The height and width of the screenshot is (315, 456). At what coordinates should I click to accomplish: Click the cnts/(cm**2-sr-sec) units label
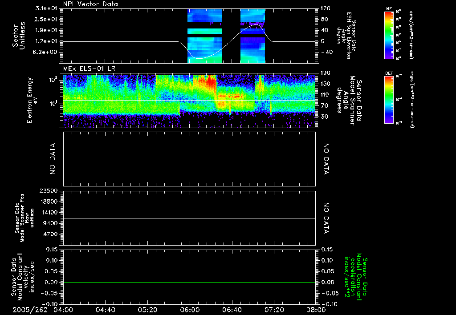click(411, 35)
